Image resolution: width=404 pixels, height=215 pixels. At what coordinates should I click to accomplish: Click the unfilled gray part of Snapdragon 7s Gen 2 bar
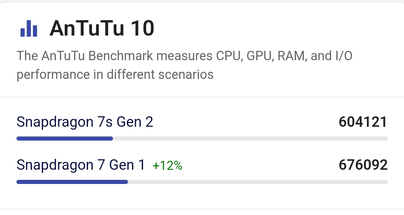tap(250, 138)
